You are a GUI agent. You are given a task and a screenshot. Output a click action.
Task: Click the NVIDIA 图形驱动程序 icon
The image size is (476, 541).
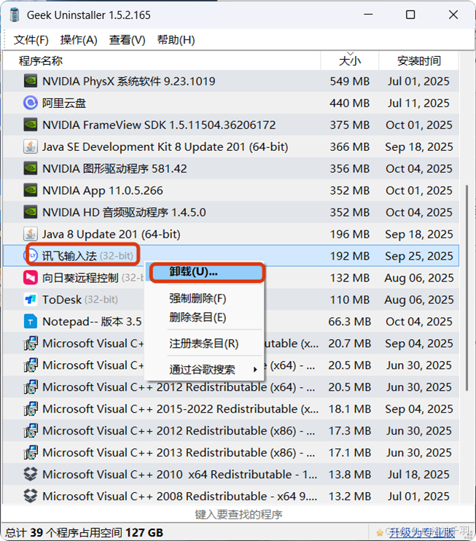31,168
